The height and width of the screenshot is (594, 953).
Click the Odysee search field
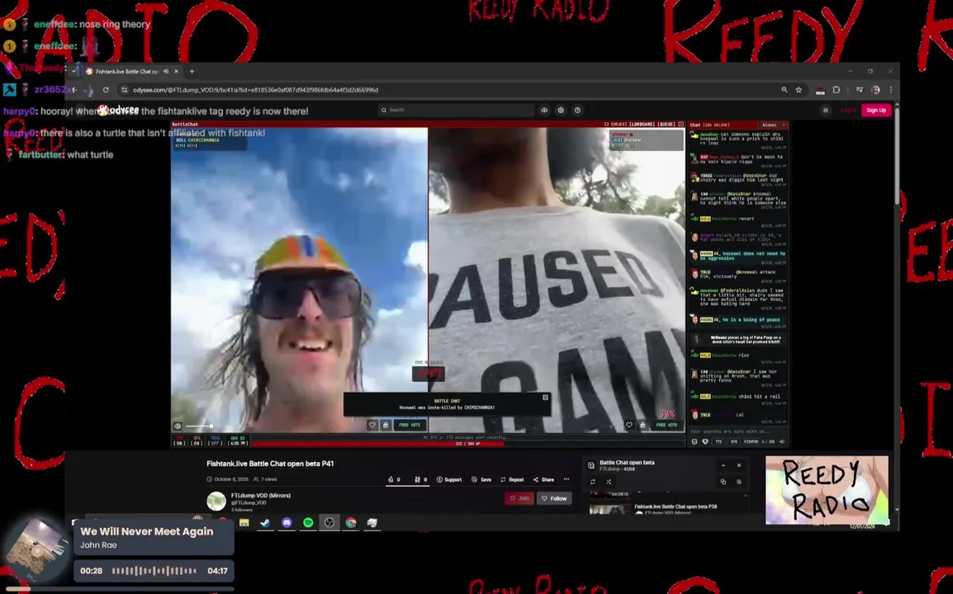pyautogui.click(x=456, y=110)
